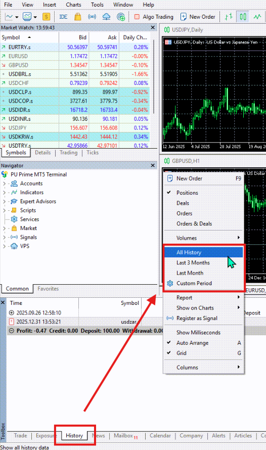The width and height of the screenshot is (266, 450).
Task: Close the Market Watch panel
Action: pyautogui.click(x=153, y=27)
